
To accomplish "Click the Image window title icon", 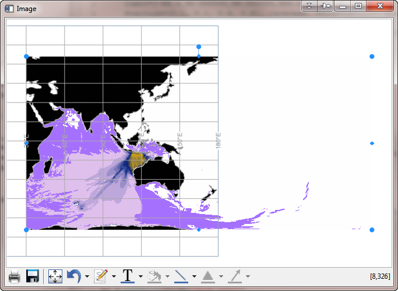I will [x=9, y=9].
